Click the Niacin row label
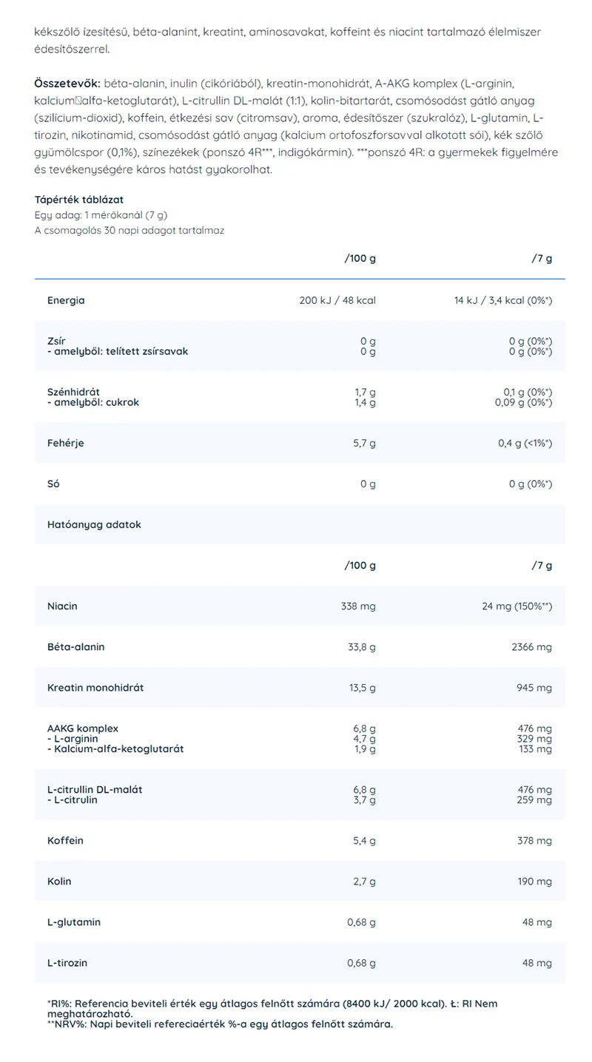 (x=62, y=606)
